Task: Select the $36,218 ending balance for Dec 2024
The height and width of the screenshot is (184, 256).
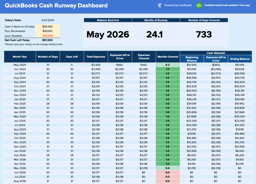Action: coord(239,95)
